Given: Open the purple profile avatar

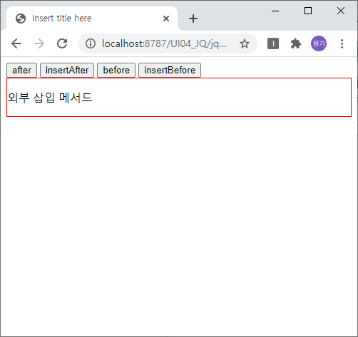Looking at the screenshot, I should click(x=319, y=43).
